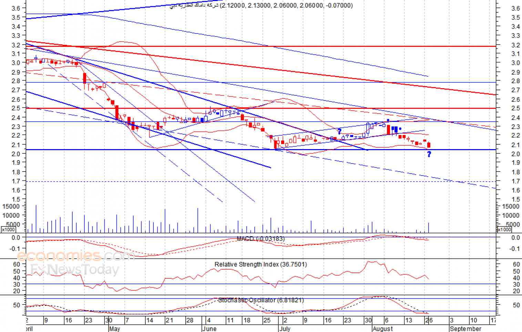Select the June label on the time axis
Image resolution: width=522 pixels, height=332 pixels.
click(x=209, y=329)
